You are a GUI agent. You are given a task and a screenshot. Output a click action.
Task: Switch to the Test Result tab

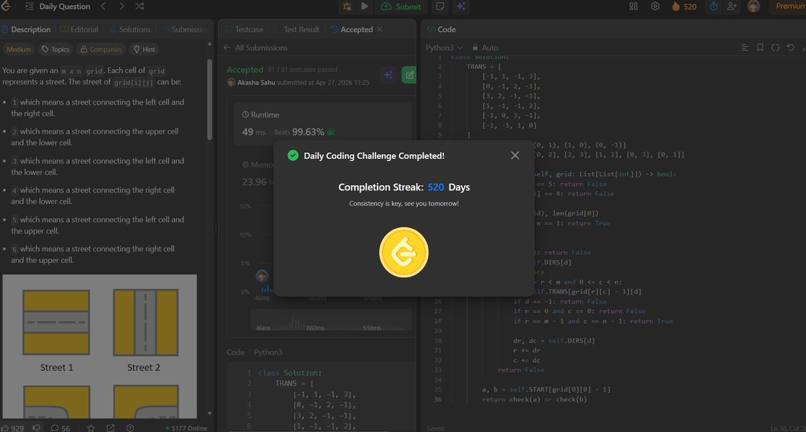click(296, 30)
